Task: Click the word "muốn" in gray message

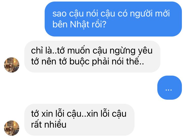Action: (x=79, y=50)
